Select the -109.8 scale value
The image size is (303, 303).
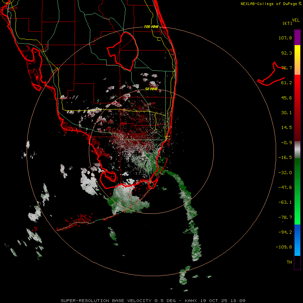[x=284, y=247]
